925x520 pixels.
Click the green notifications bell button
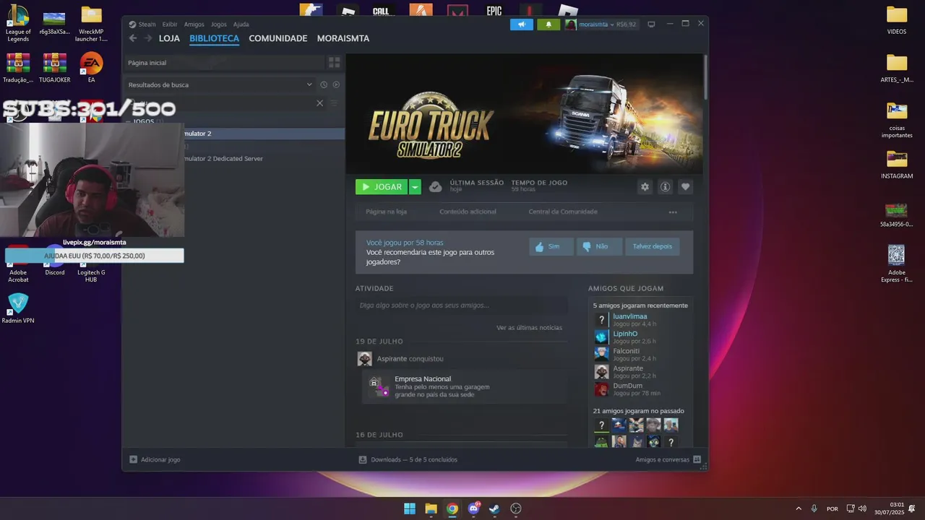coord(548,25)
